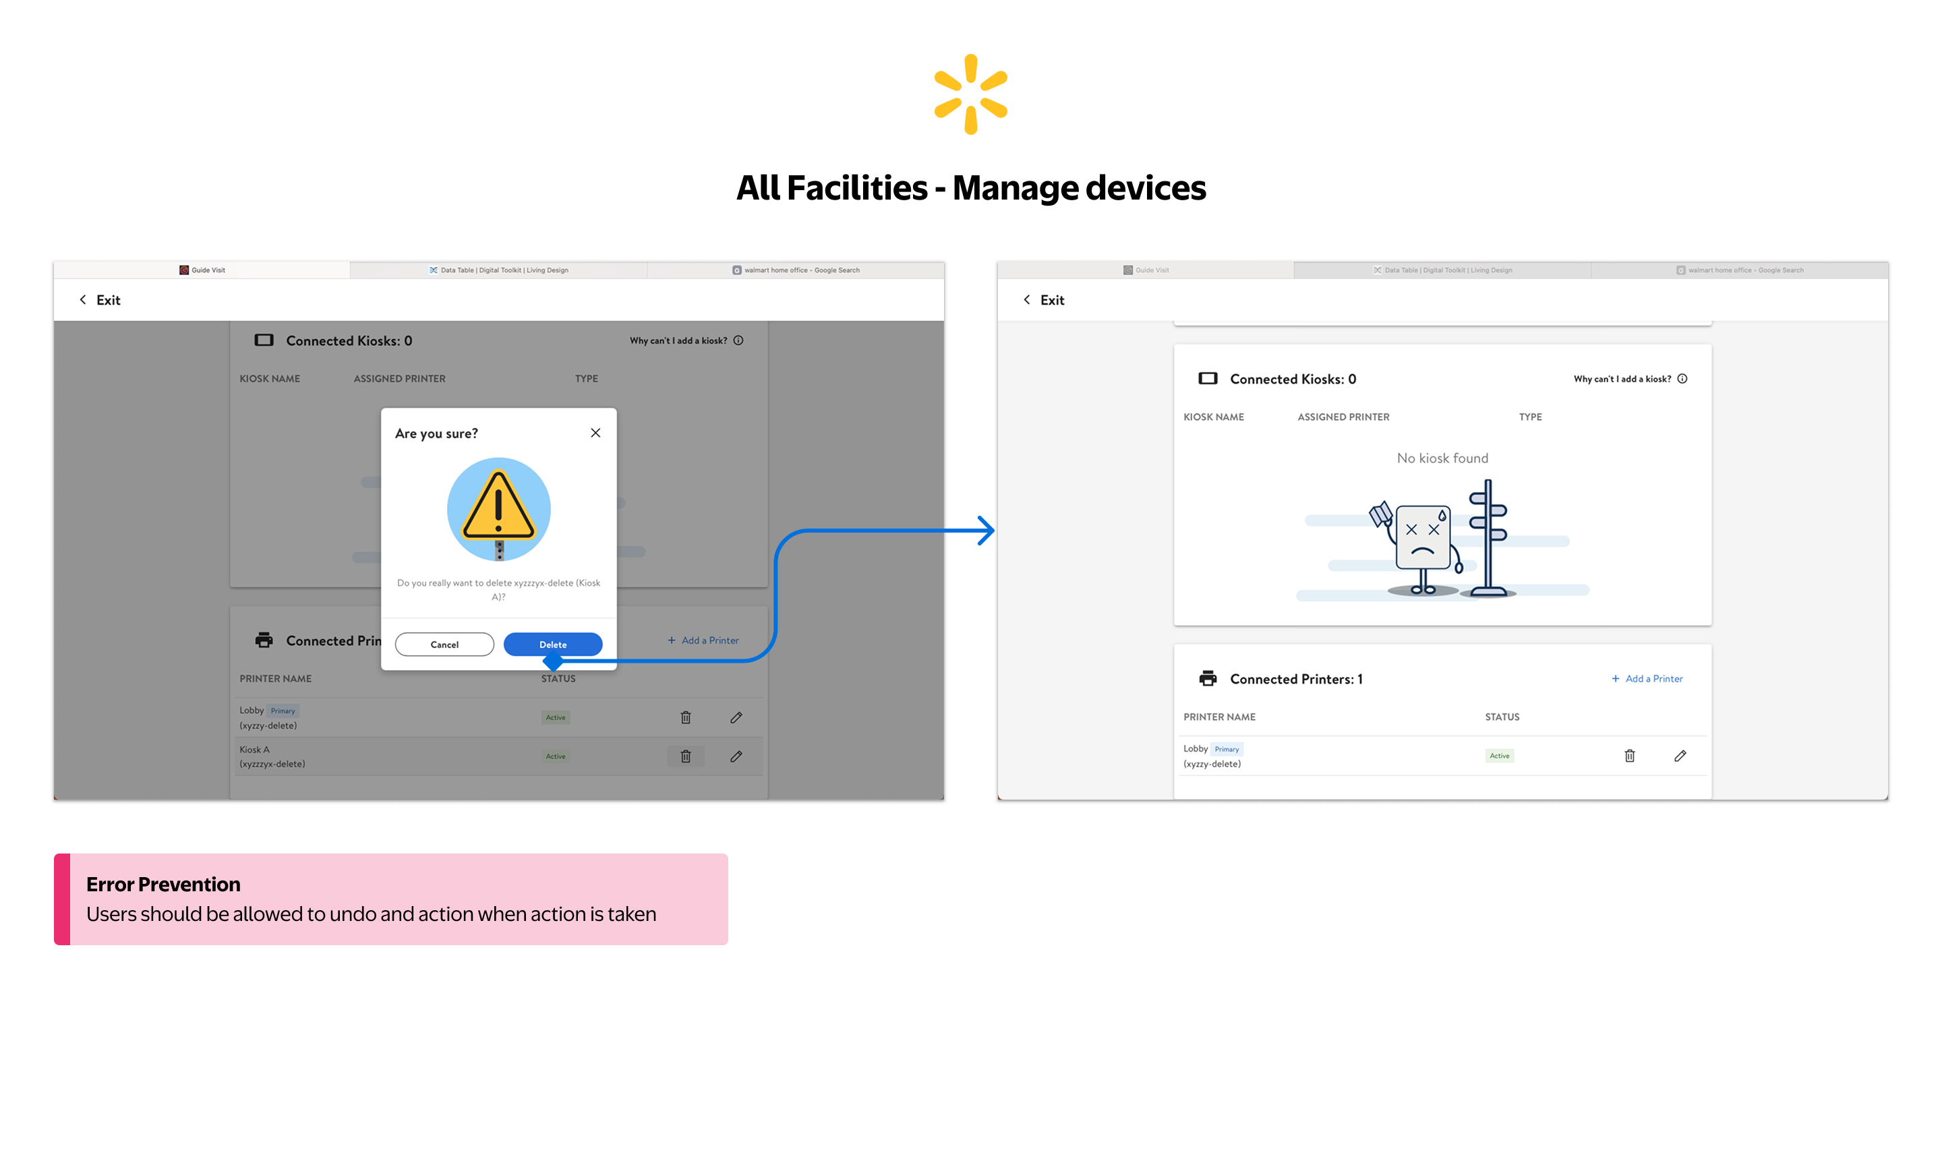Image resolution: width=1942 pixels, height=1165 pixels.
Task: Click Delete button in confirmation dialog
Action: [x=553, y=645]
